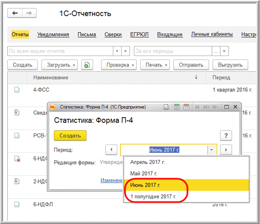Click the 4-ФСС report document icon

[x=17, y=90]
